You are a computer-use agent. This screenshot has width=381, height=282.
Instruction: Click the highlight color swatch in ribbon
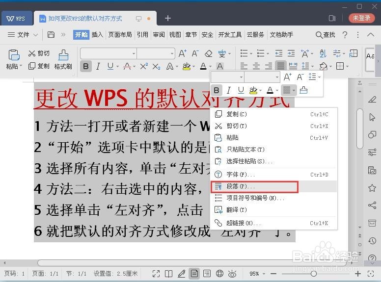click(187, 66)
